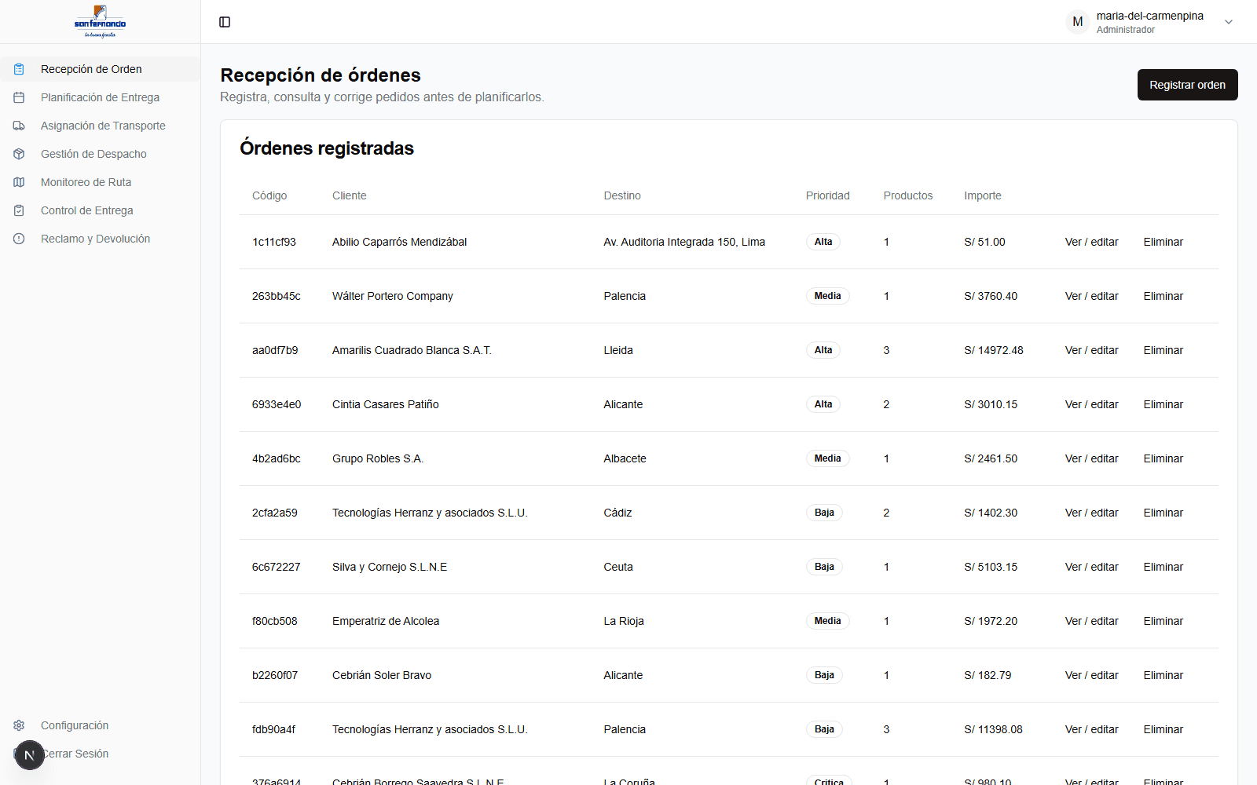Click the round N badge at bottom left
Image resolution: width=1257 pixels, height=785 pixels.
(30, 755)
